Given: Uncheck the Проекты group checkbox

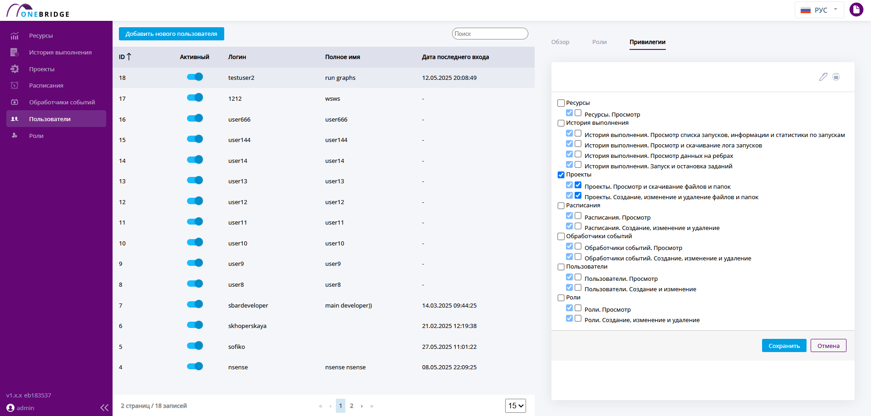Looking at the screenshot, I should 561,175.
